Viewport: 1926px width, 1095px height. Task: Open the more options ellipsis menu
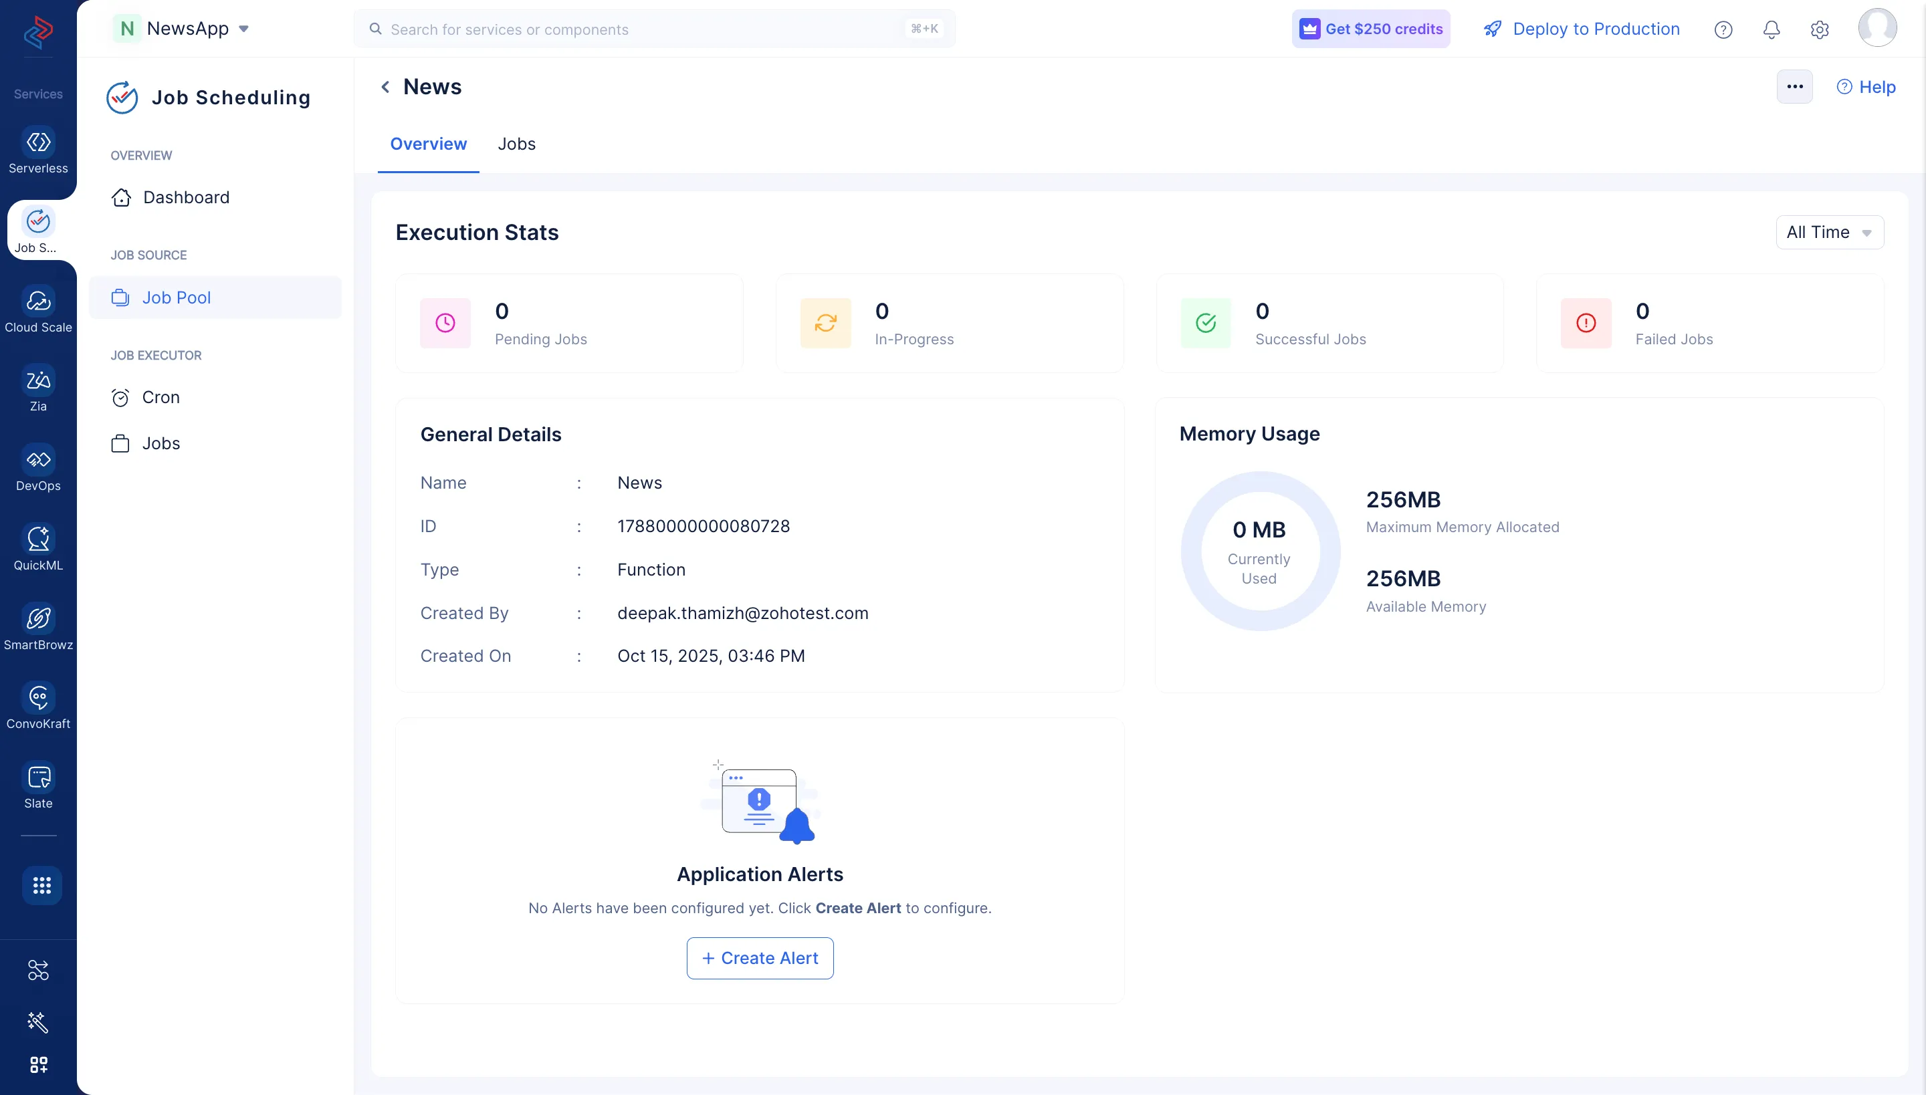pos(1794,86)
